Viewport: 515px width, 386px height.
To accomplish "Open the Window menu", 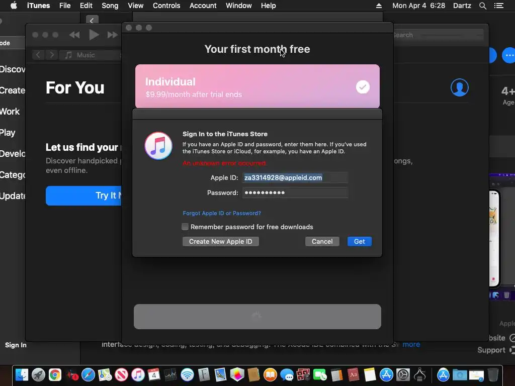I will (x=239, y=6).
